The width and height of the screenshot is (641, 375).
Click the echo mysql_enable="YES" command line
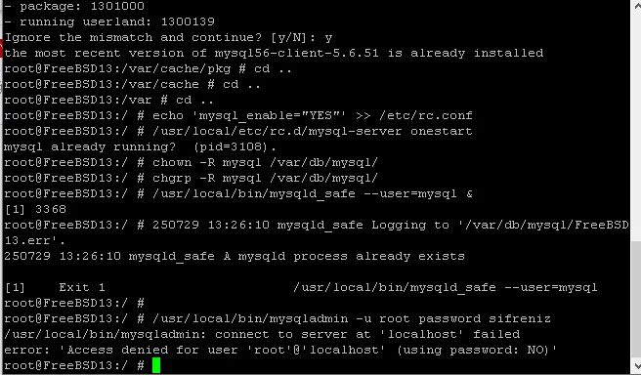click(238, 115)
